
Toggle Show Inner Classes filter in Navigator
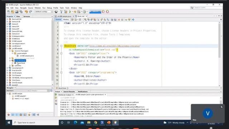tap(25, 115)
